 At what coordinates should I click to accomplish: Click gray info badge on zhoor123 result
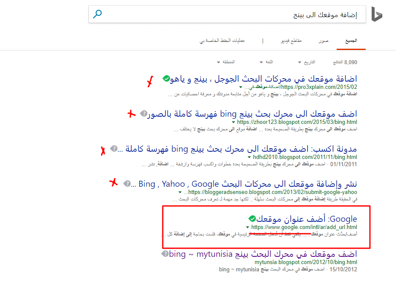tap(144, 114)
